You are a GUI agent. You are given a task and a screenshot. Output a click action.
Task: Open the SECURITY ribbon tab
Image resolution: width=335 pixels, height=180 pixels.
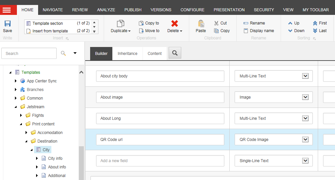(264, 10)
